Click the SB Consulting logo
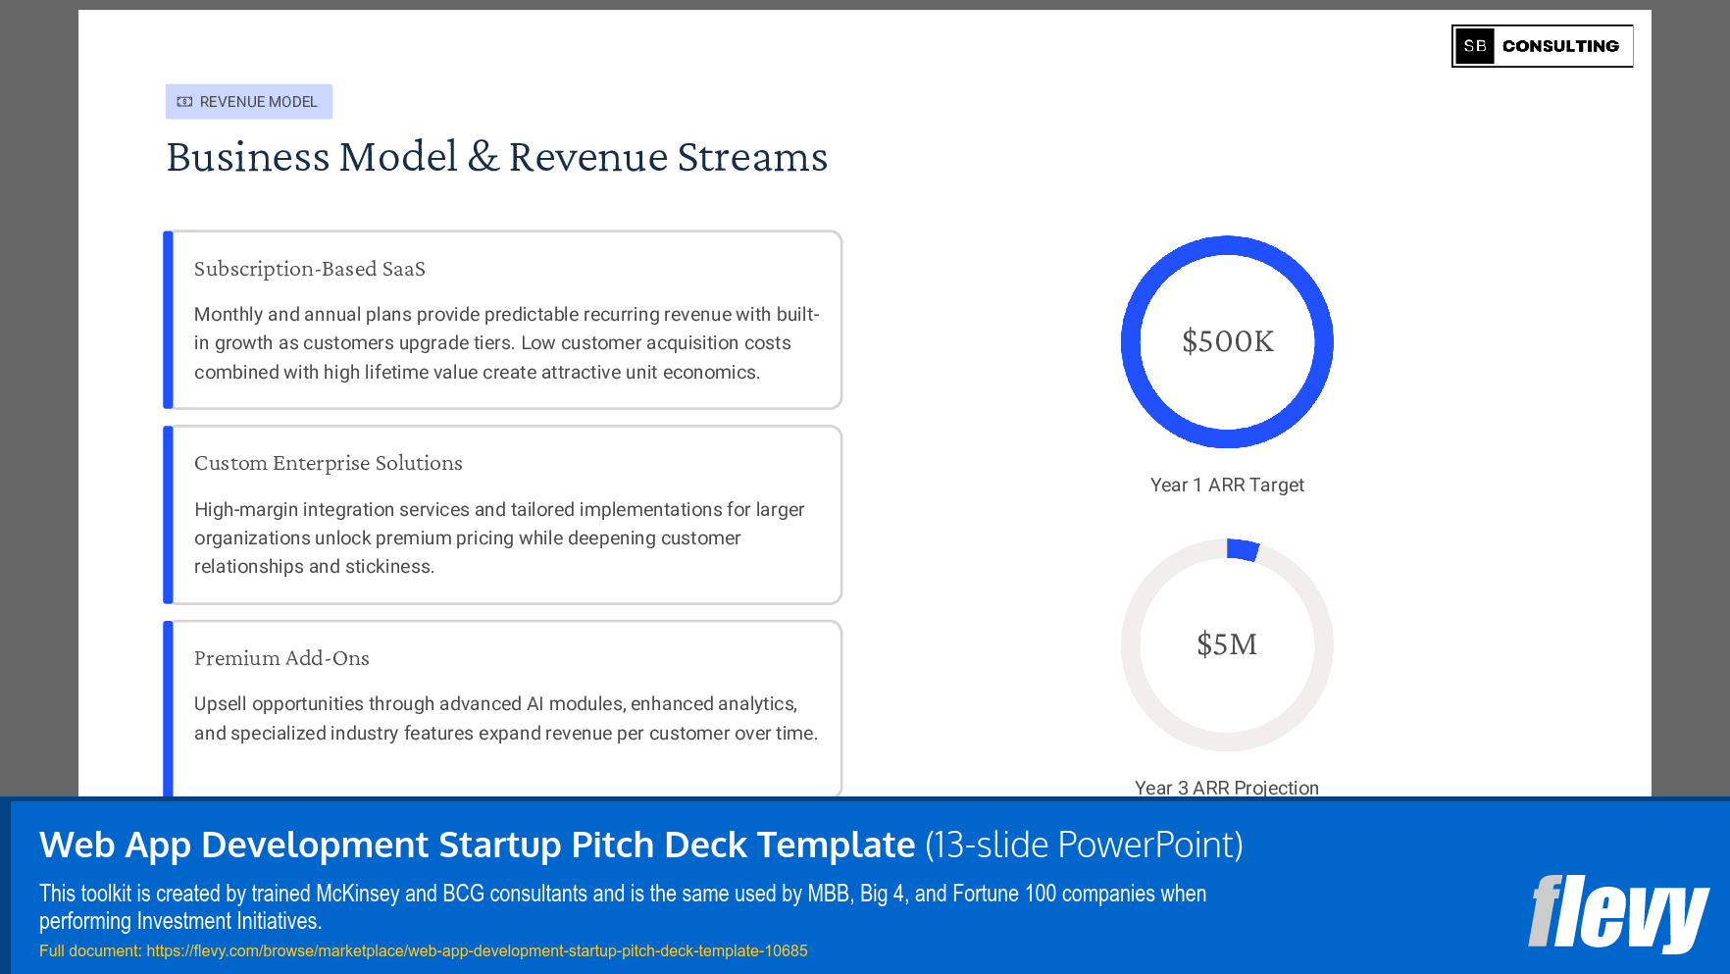This screenshot has height=974, width=1730. pyautogui.click(x=1542, y=45)
